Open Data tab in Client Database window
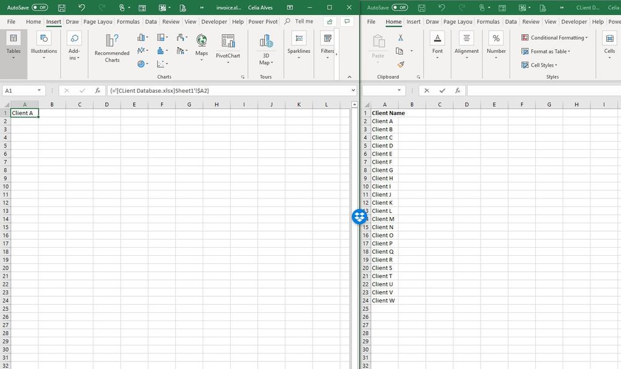Screen dimensions: 621x369 (x=511, y=22)
